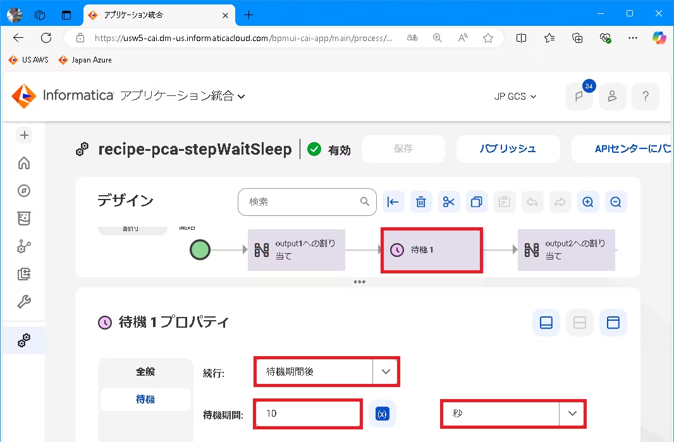Open a new browser tab

pyautogui.click(x=248, y=15)
